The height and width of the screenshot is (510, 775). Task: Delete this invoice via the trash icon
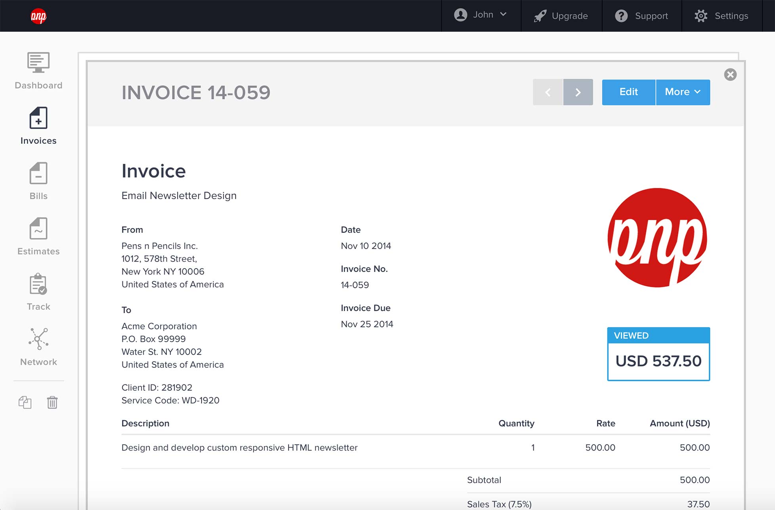coord(52,402)
